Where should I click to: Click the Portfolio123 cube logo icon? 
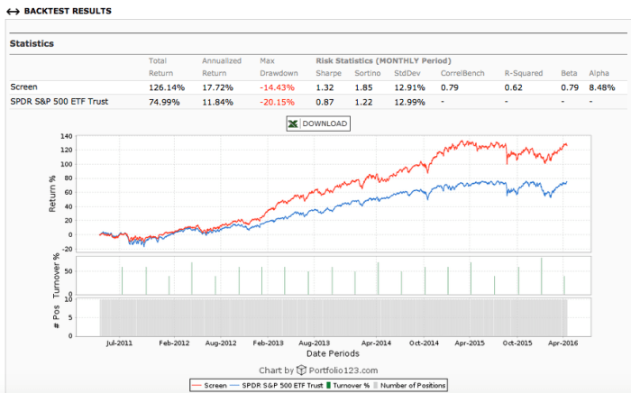pos(301,370)
